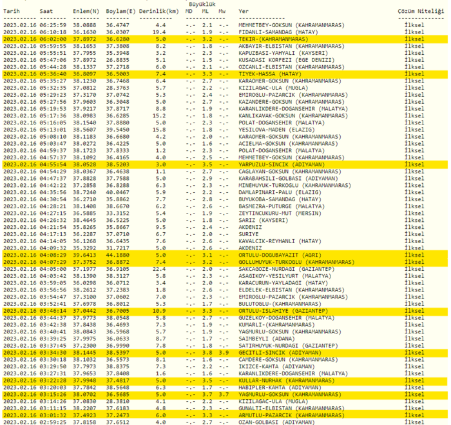Click the Mw 3.7 magnitude value
Image resolution: width=451 pixels, height=425 pixels.
[224, 395]
